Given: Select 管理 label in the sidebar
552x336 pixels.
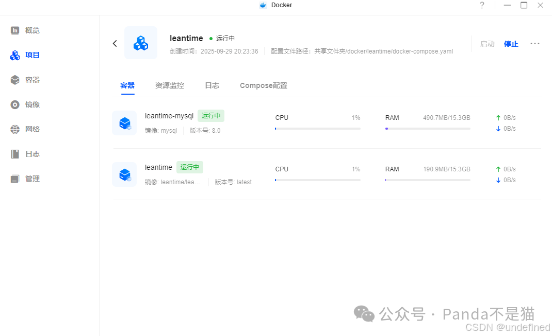Looking at the screenshot, I should 33,179.
